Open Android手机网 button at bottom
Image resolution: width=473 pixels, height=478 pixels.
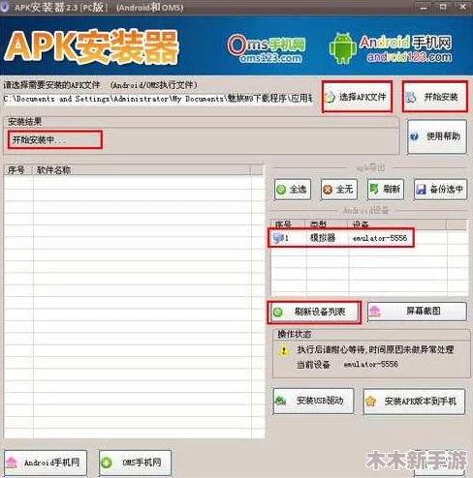click(46, 463)
